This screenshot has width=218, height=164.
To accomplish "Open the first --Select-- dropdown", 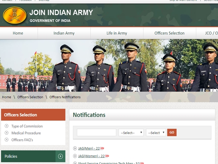I will pyautogui.click(x=131, y=133).
